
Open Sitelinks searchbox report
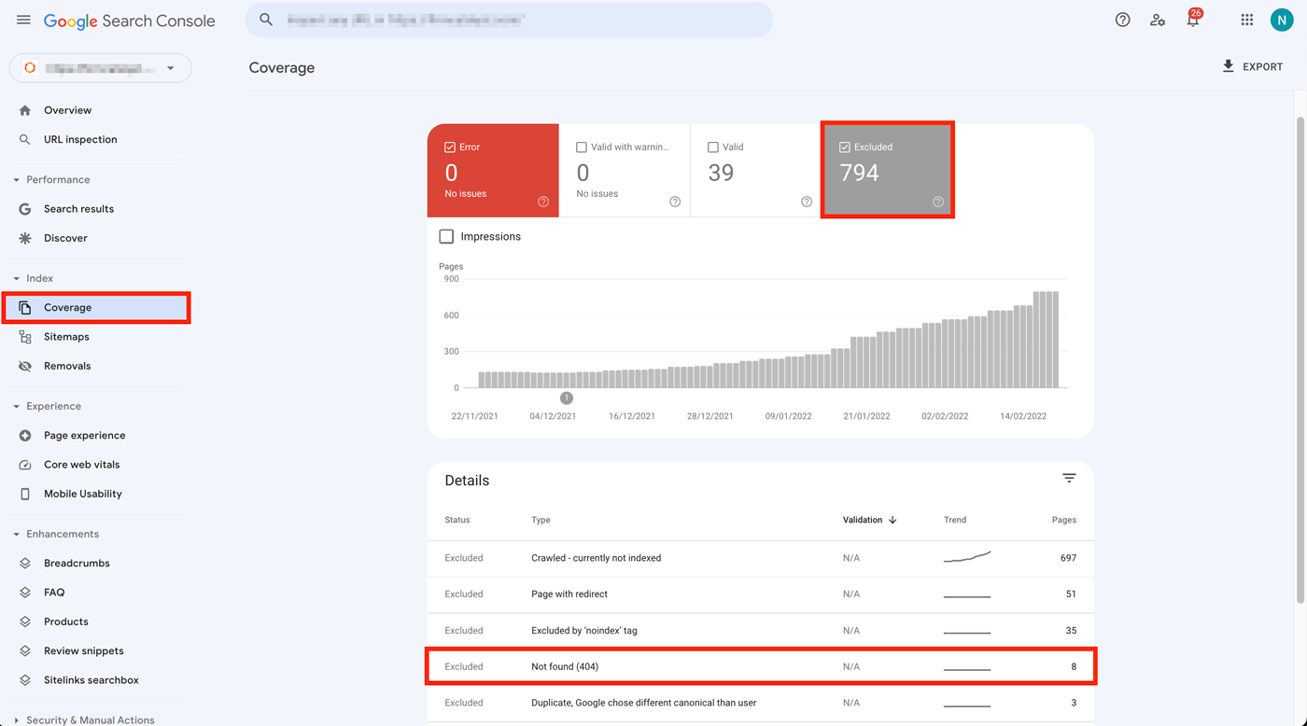click(91, 680)
